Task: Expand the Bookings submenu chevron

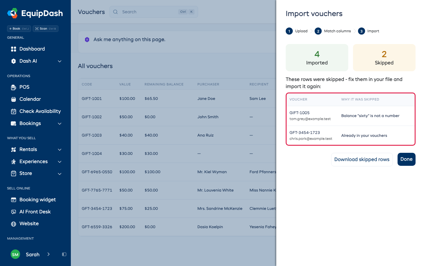Action: [60, 124]
